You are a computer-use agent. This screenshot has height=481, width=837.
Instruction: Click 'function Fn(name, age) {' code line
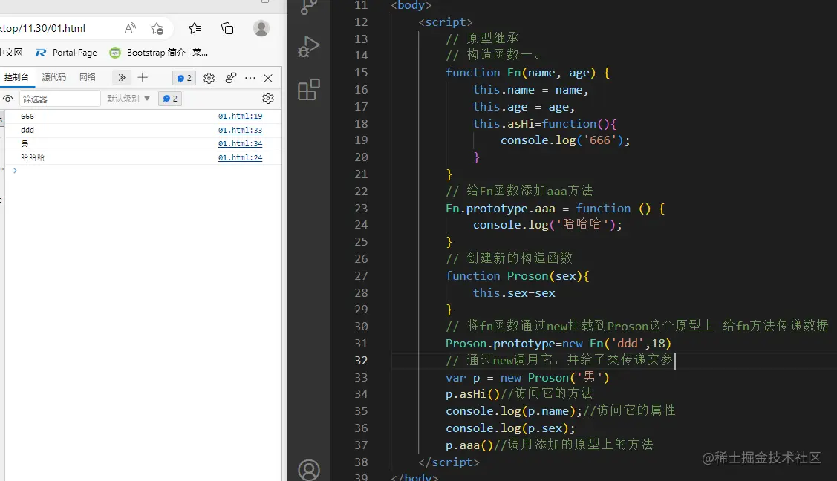coord(528,73)
